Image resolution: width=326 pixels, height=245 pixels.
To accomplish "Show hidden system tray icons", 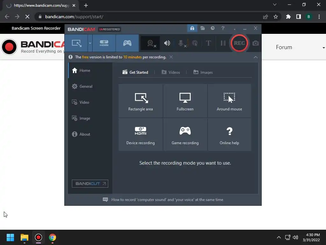I will click(x=279, y=237).
